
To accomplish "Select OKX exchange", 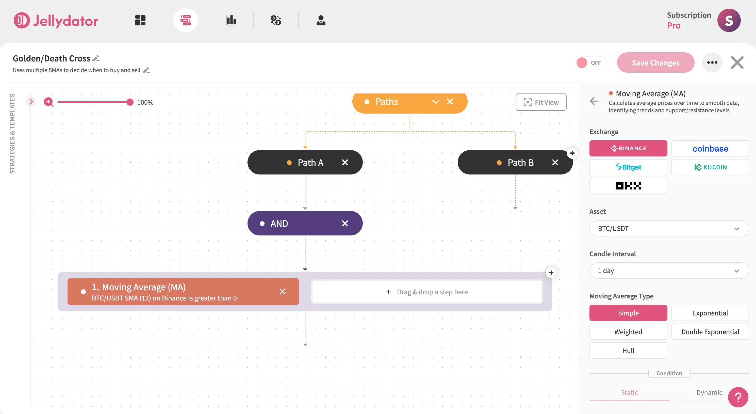I will pos(628,186).
